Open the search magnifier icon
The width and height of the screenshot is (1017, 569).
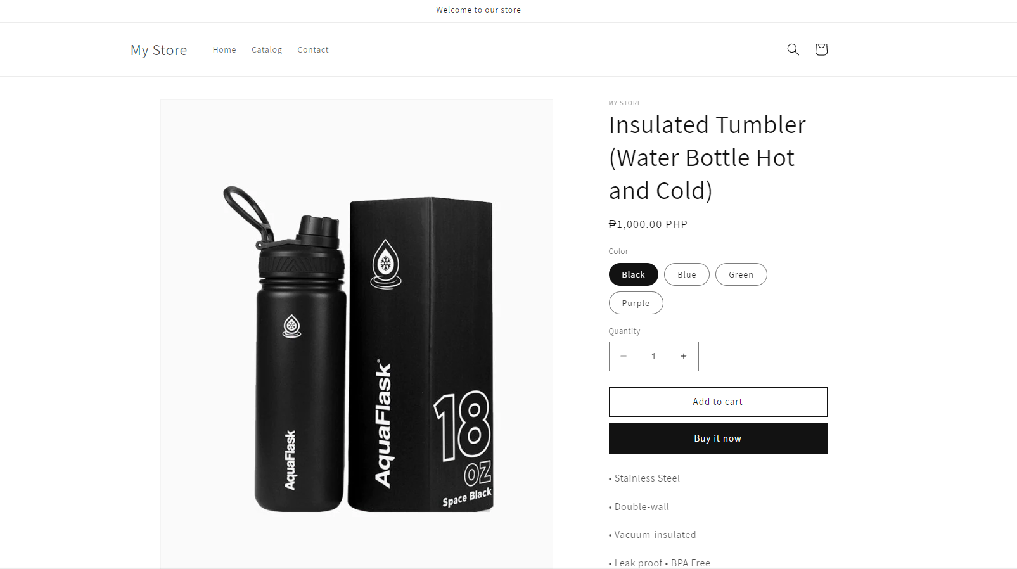pyautogui.click(x=793, y=49)
